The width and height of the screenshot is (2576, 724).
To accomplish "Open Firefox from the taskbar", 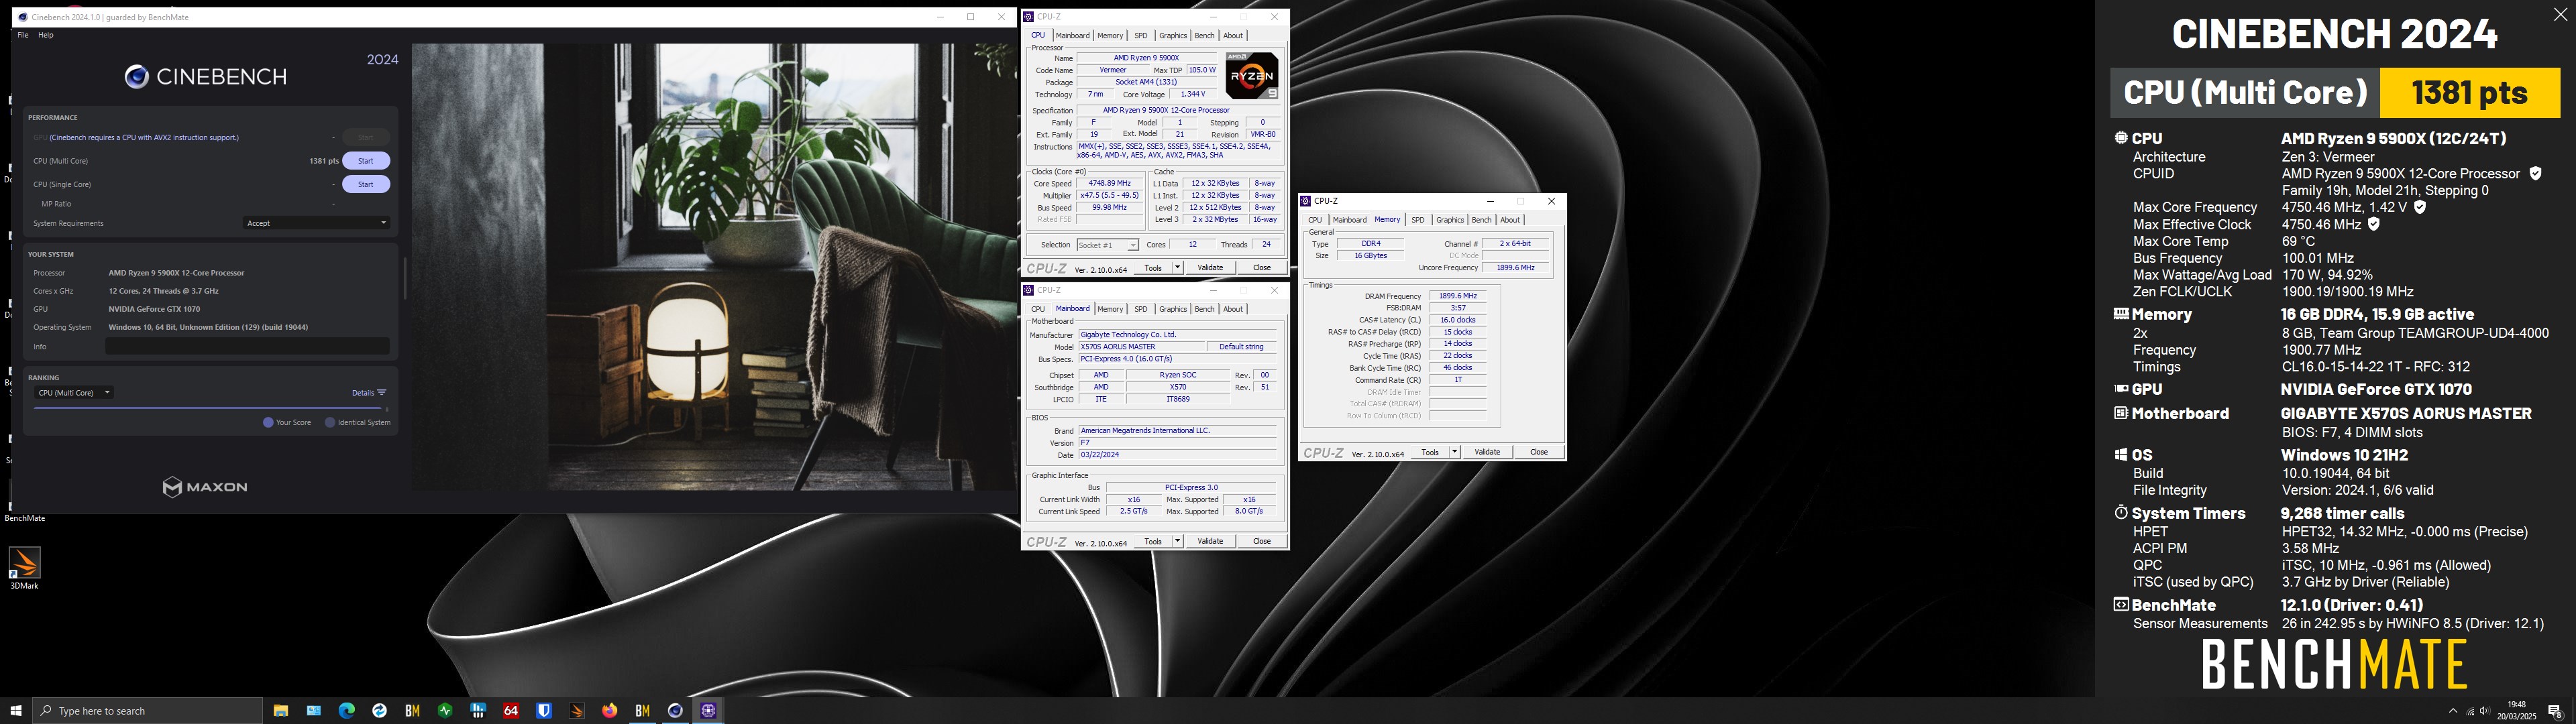I will [610, 711].
